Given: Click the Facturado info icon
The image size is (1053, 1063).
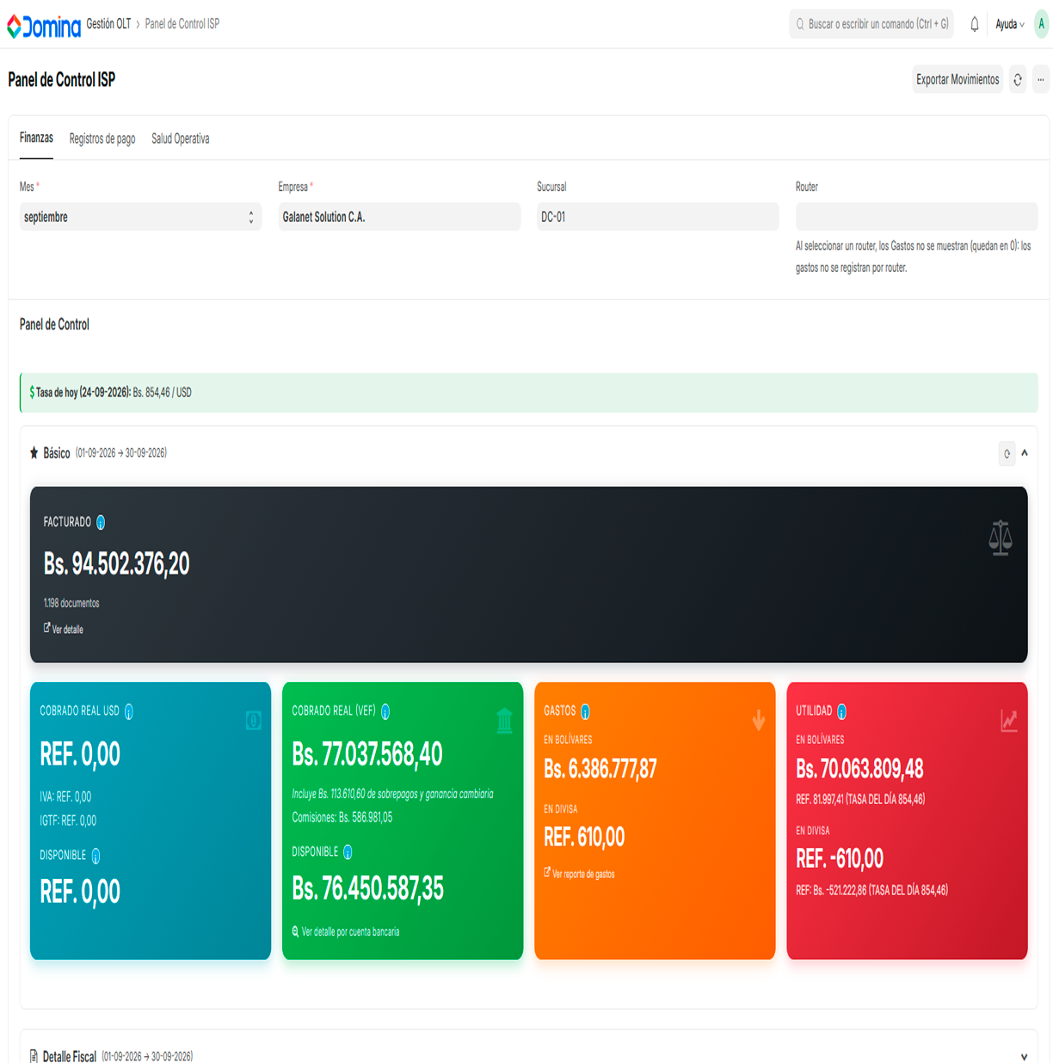Looking at the screenshot, I should tap(101, 522).
